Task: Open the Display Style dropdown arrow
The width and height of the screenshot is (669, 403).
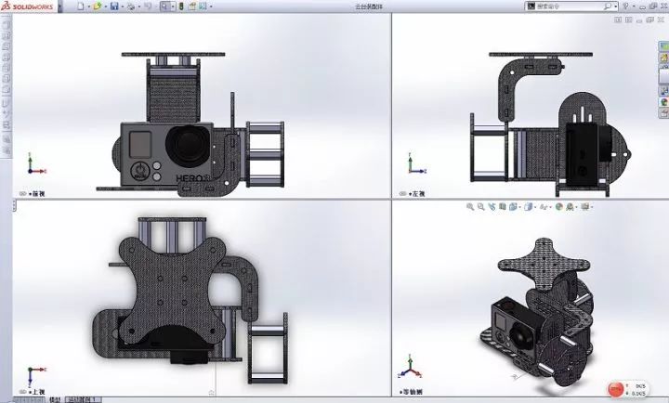Action: [x=535, y=208]
